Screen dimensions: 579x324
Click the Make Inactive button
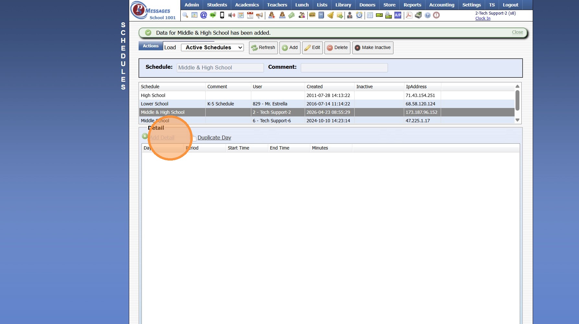click(x=373, y=48)
